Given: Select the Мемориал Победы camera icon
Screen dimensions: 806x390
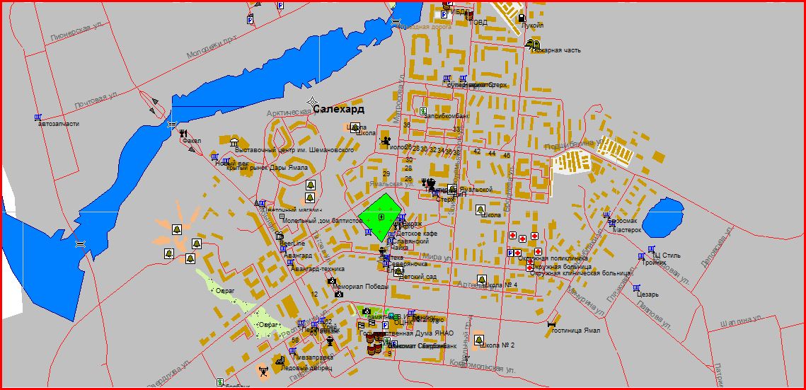Looking at the screenshot, I should tap(331, 281).
